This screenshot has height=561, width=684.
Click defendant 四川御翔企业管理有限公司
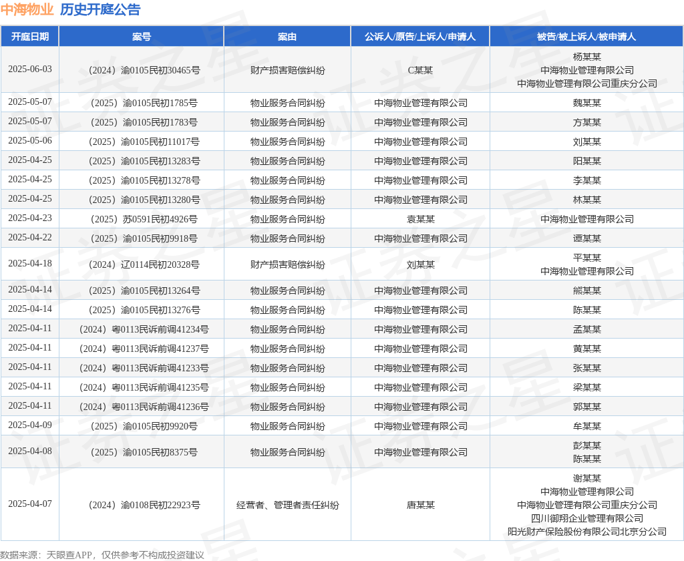(x=586, y=518)
